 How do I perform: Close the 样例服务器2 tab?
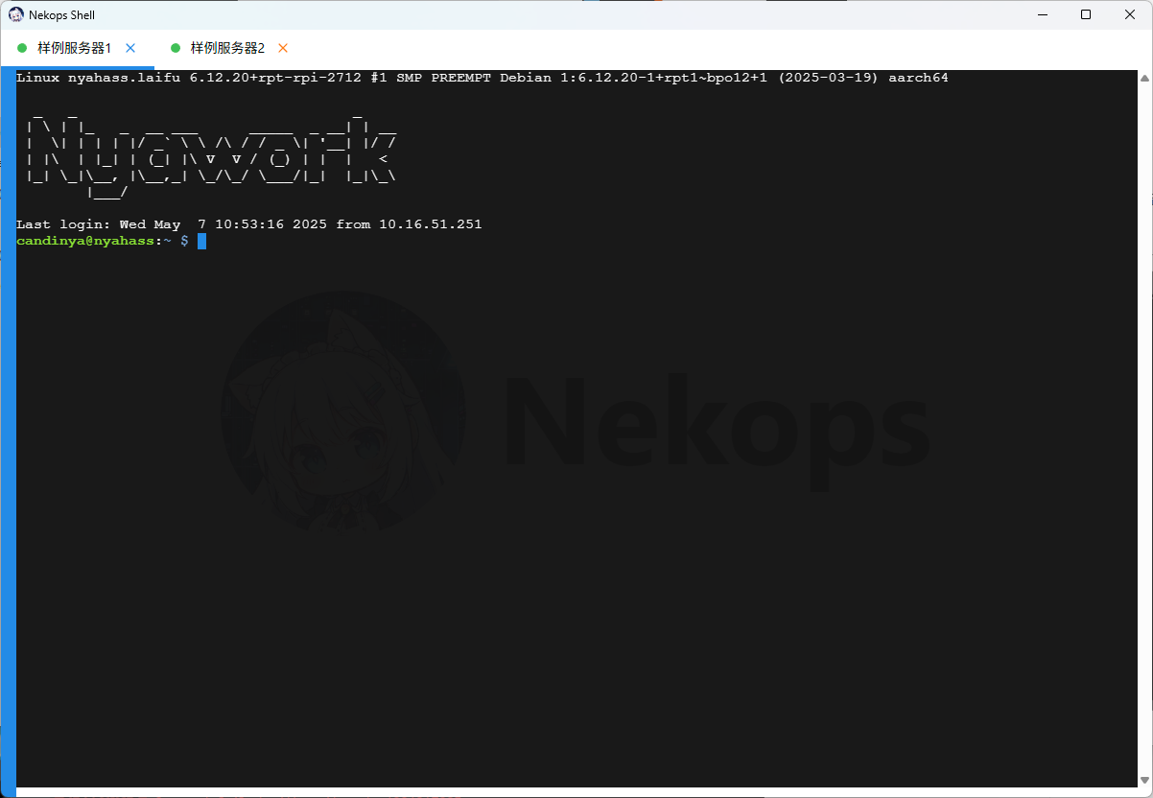(x=283, y=48)
